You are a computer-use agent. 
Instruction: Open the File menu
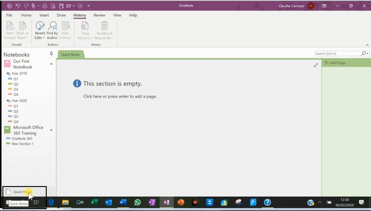9,15
